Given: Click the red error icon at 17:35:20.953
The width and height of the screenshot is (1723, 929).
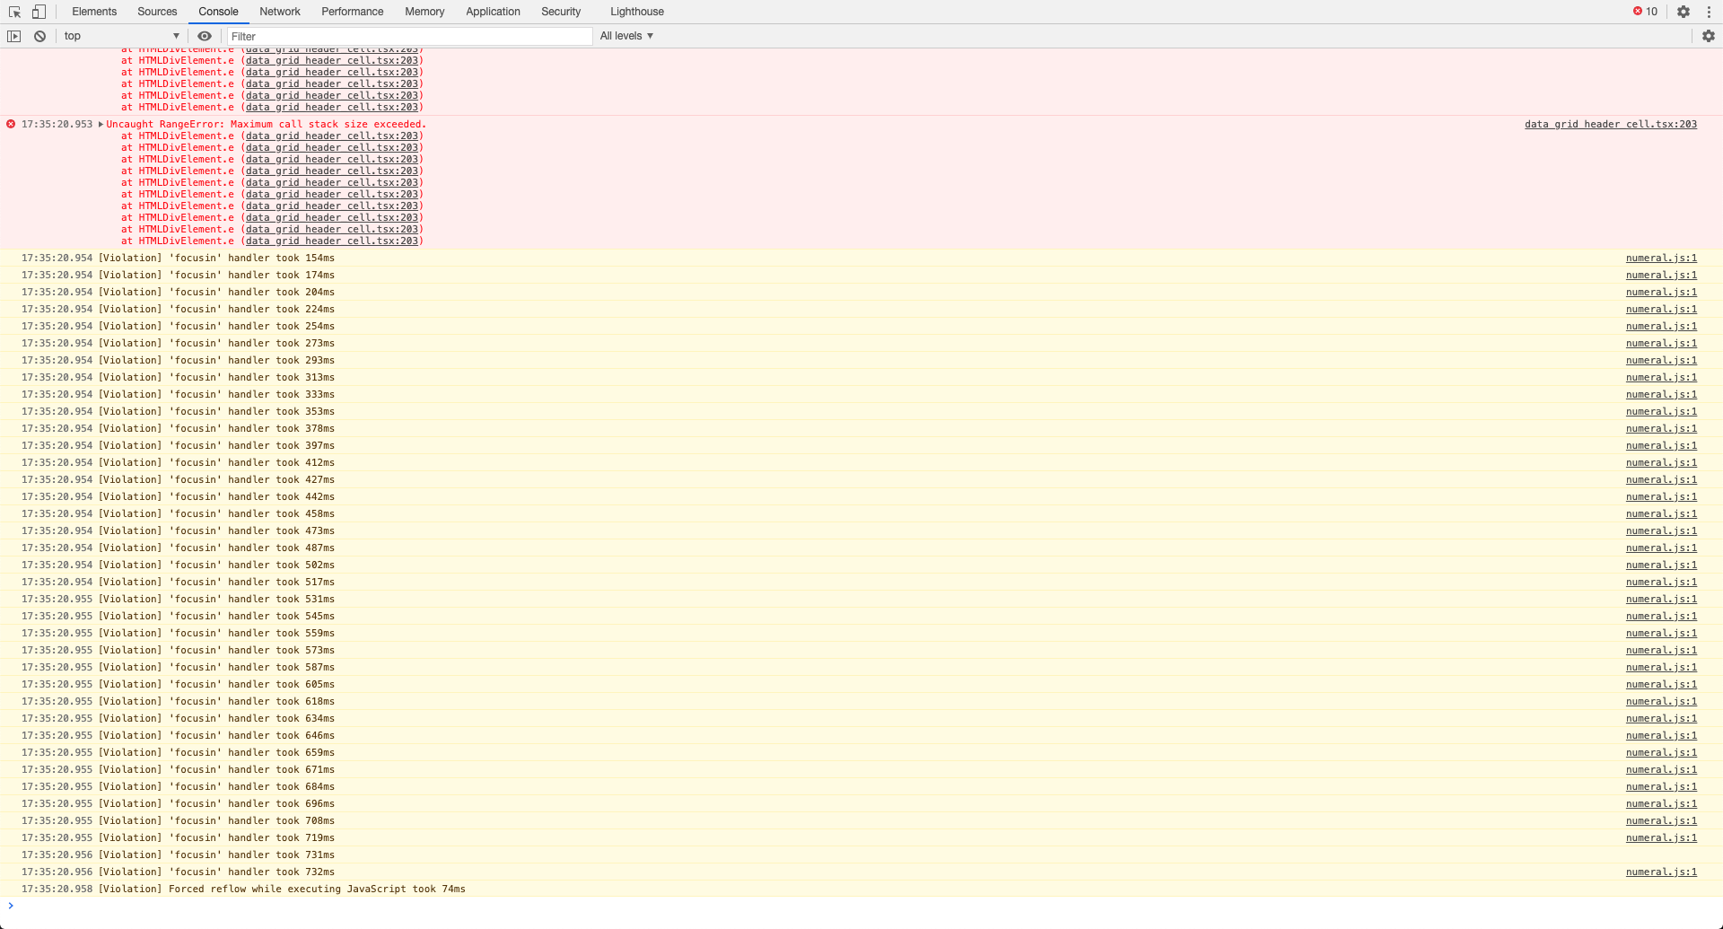Looking at the screenshot, I should tap(11, 124).
